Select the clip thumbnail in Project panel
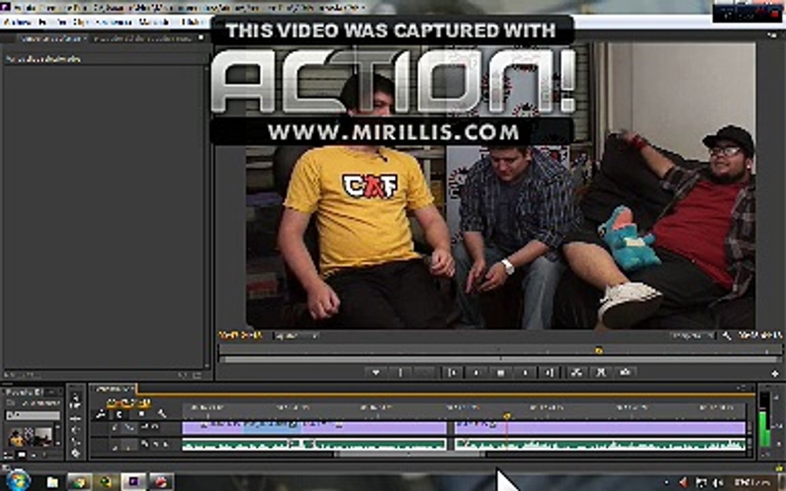786x491 pixels. pyautogui.click(x=30, y=436)
